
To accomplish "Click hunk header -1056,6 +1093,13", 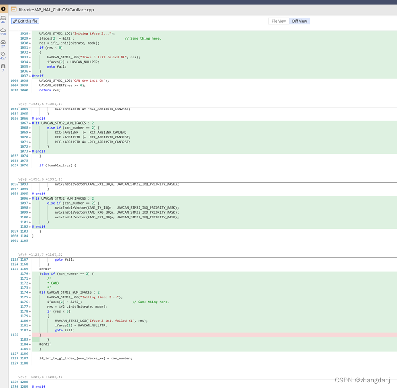I will click(x=40, y=179).
